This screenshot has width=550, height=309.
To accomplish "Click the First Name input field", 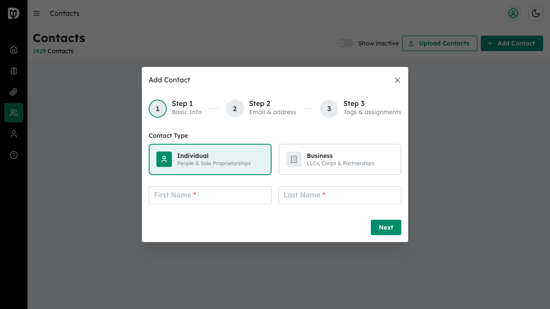I will click(x=210, y=195).
